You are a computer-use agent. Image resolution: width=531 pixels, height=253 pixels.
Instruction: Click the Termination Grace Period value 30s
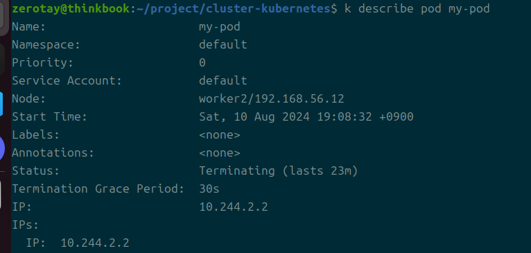(209, 189)
